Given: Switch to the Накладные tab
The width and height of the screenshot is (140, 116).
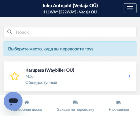Looking at the screenshot, I should [x=119, y=106].
